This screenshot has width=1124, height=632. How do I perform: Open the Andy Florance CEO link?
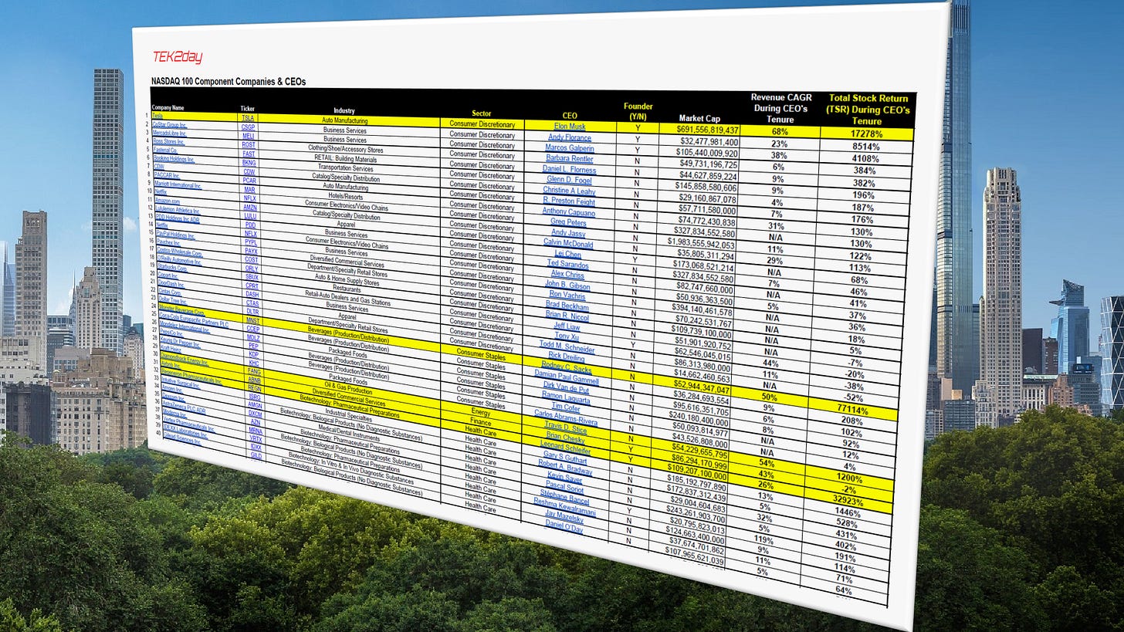pos(570,137)
